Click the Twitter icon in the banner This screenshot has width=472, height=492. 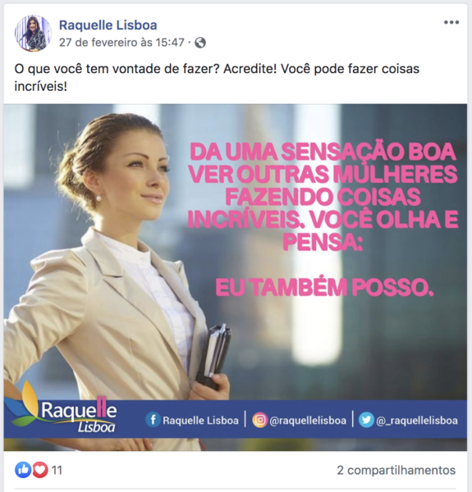(366, 420)
